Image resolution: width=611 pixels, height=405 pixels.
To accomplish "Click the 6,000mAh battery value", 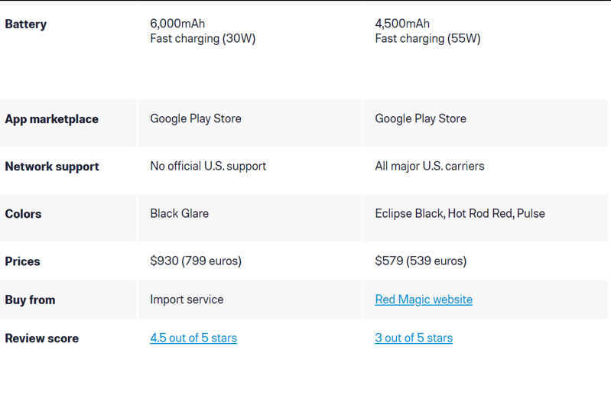I will [177, 24].
